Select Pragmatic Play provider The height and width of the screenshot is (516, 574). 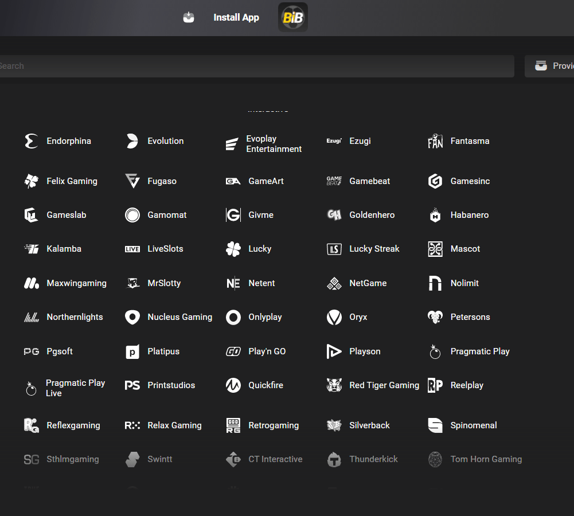(469, 351)
